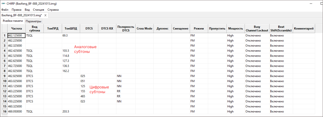Click DTCS tone mode in row 9

(35, 76)
